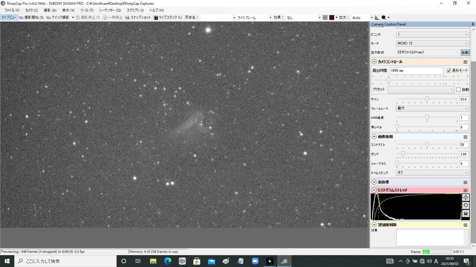Click the gray square toolbar icon after 効果
This screenshot has height=267, width=476.
325,17
